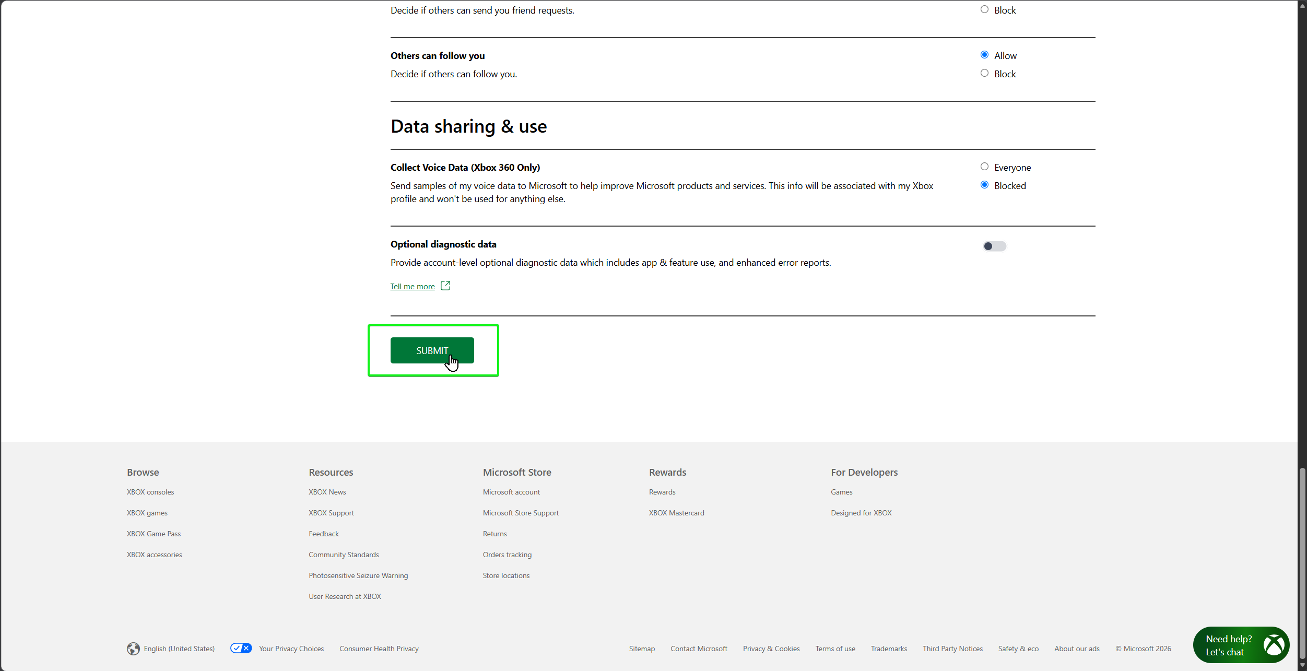Select Blocked for Collect Voice Data

click(x=984, y=185)
